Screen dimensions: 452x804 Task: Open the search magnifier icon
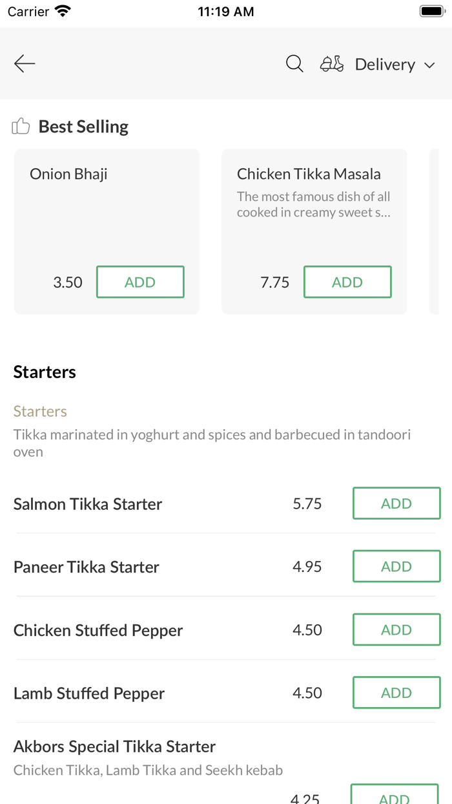tap(294, 63)
